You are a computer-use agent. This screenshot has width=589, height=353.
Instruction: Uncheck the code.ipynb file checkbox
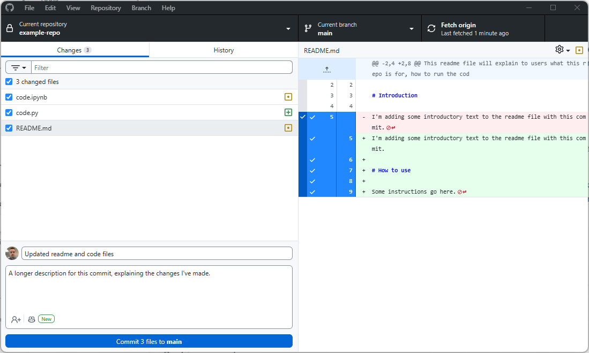pos(9,97)
